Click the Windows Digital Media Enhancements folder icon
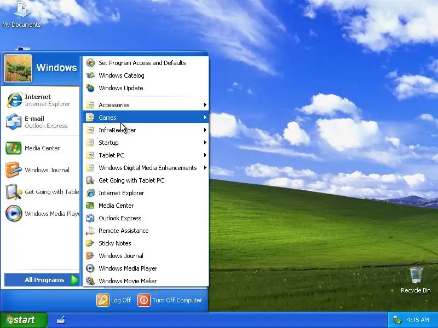Viewport: 438px width, 328px height. point(90,168)
